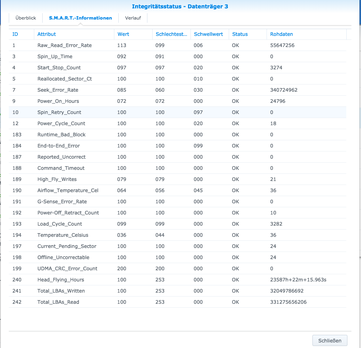Select the Reallocated_Sector_Ct row
The width and height of the screenshot is (361, 348).
(177, 79)
